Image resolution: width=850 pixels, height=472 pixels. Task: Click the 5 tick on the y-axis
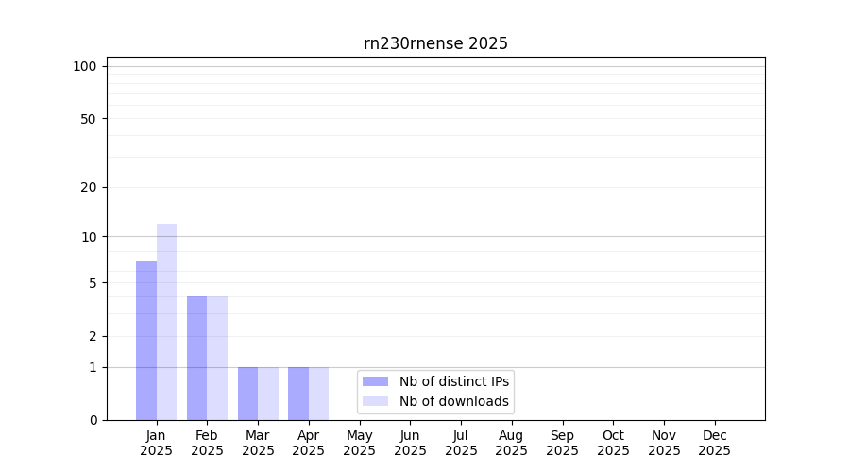pos(93,282)
